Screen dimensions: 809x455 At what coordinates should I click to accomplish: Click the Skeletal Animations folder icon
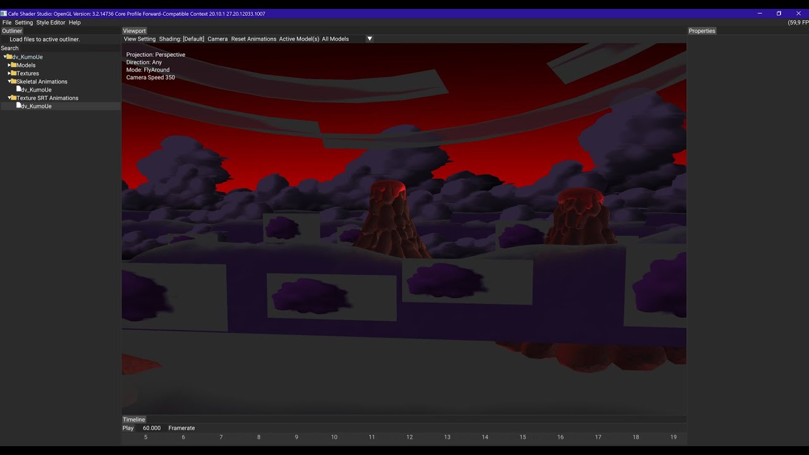click(14, 82)
